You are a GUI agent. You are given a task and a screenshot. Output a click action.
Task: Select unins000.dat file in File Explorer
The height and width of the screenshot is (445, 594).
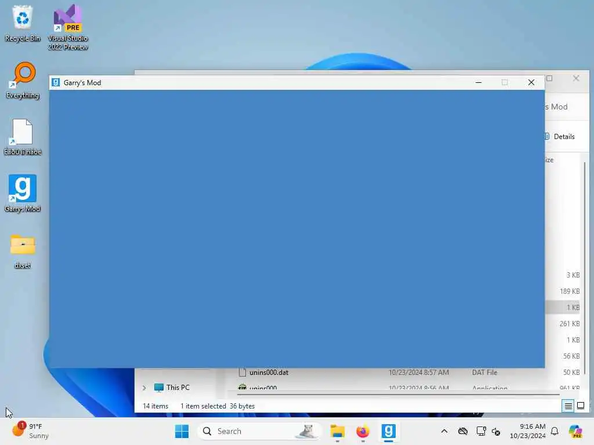click(x=269, y=373)
